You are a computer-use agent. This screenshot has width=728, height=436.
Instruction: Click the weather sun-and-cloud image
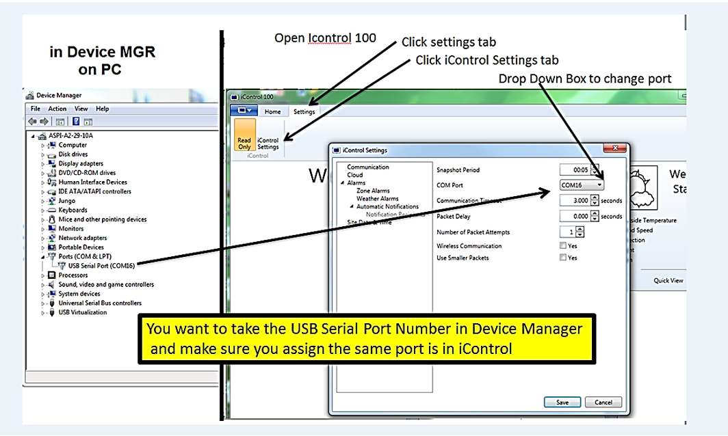(643, 188)
